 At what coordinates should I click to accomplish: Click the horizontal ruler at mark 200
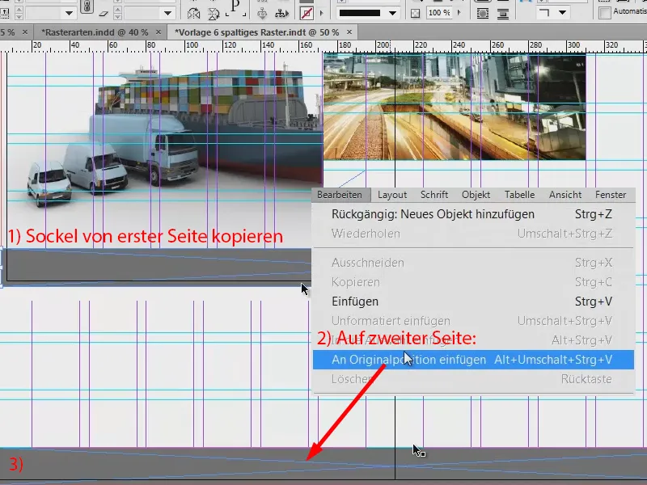click(x=383, y=45)
